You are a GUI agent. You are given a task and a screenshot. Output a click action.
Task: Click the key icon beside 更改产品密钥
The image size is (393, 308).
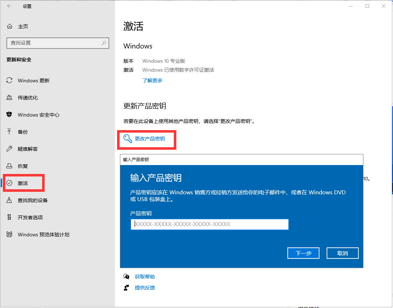click(x=127, y=138)
